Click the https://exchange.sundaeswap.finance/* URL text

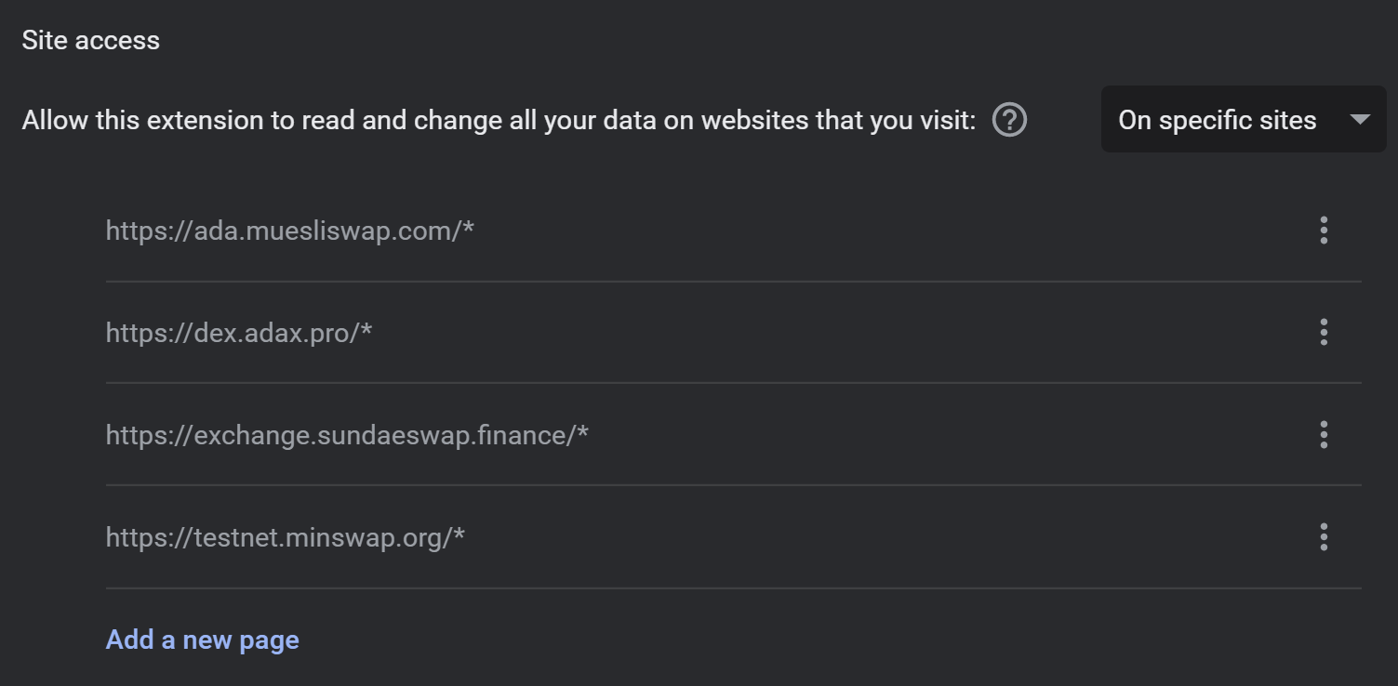click(346, 435)
